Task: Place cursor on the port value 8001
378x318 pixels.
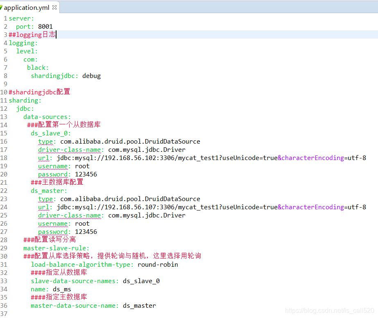Action: click(45, 26)
